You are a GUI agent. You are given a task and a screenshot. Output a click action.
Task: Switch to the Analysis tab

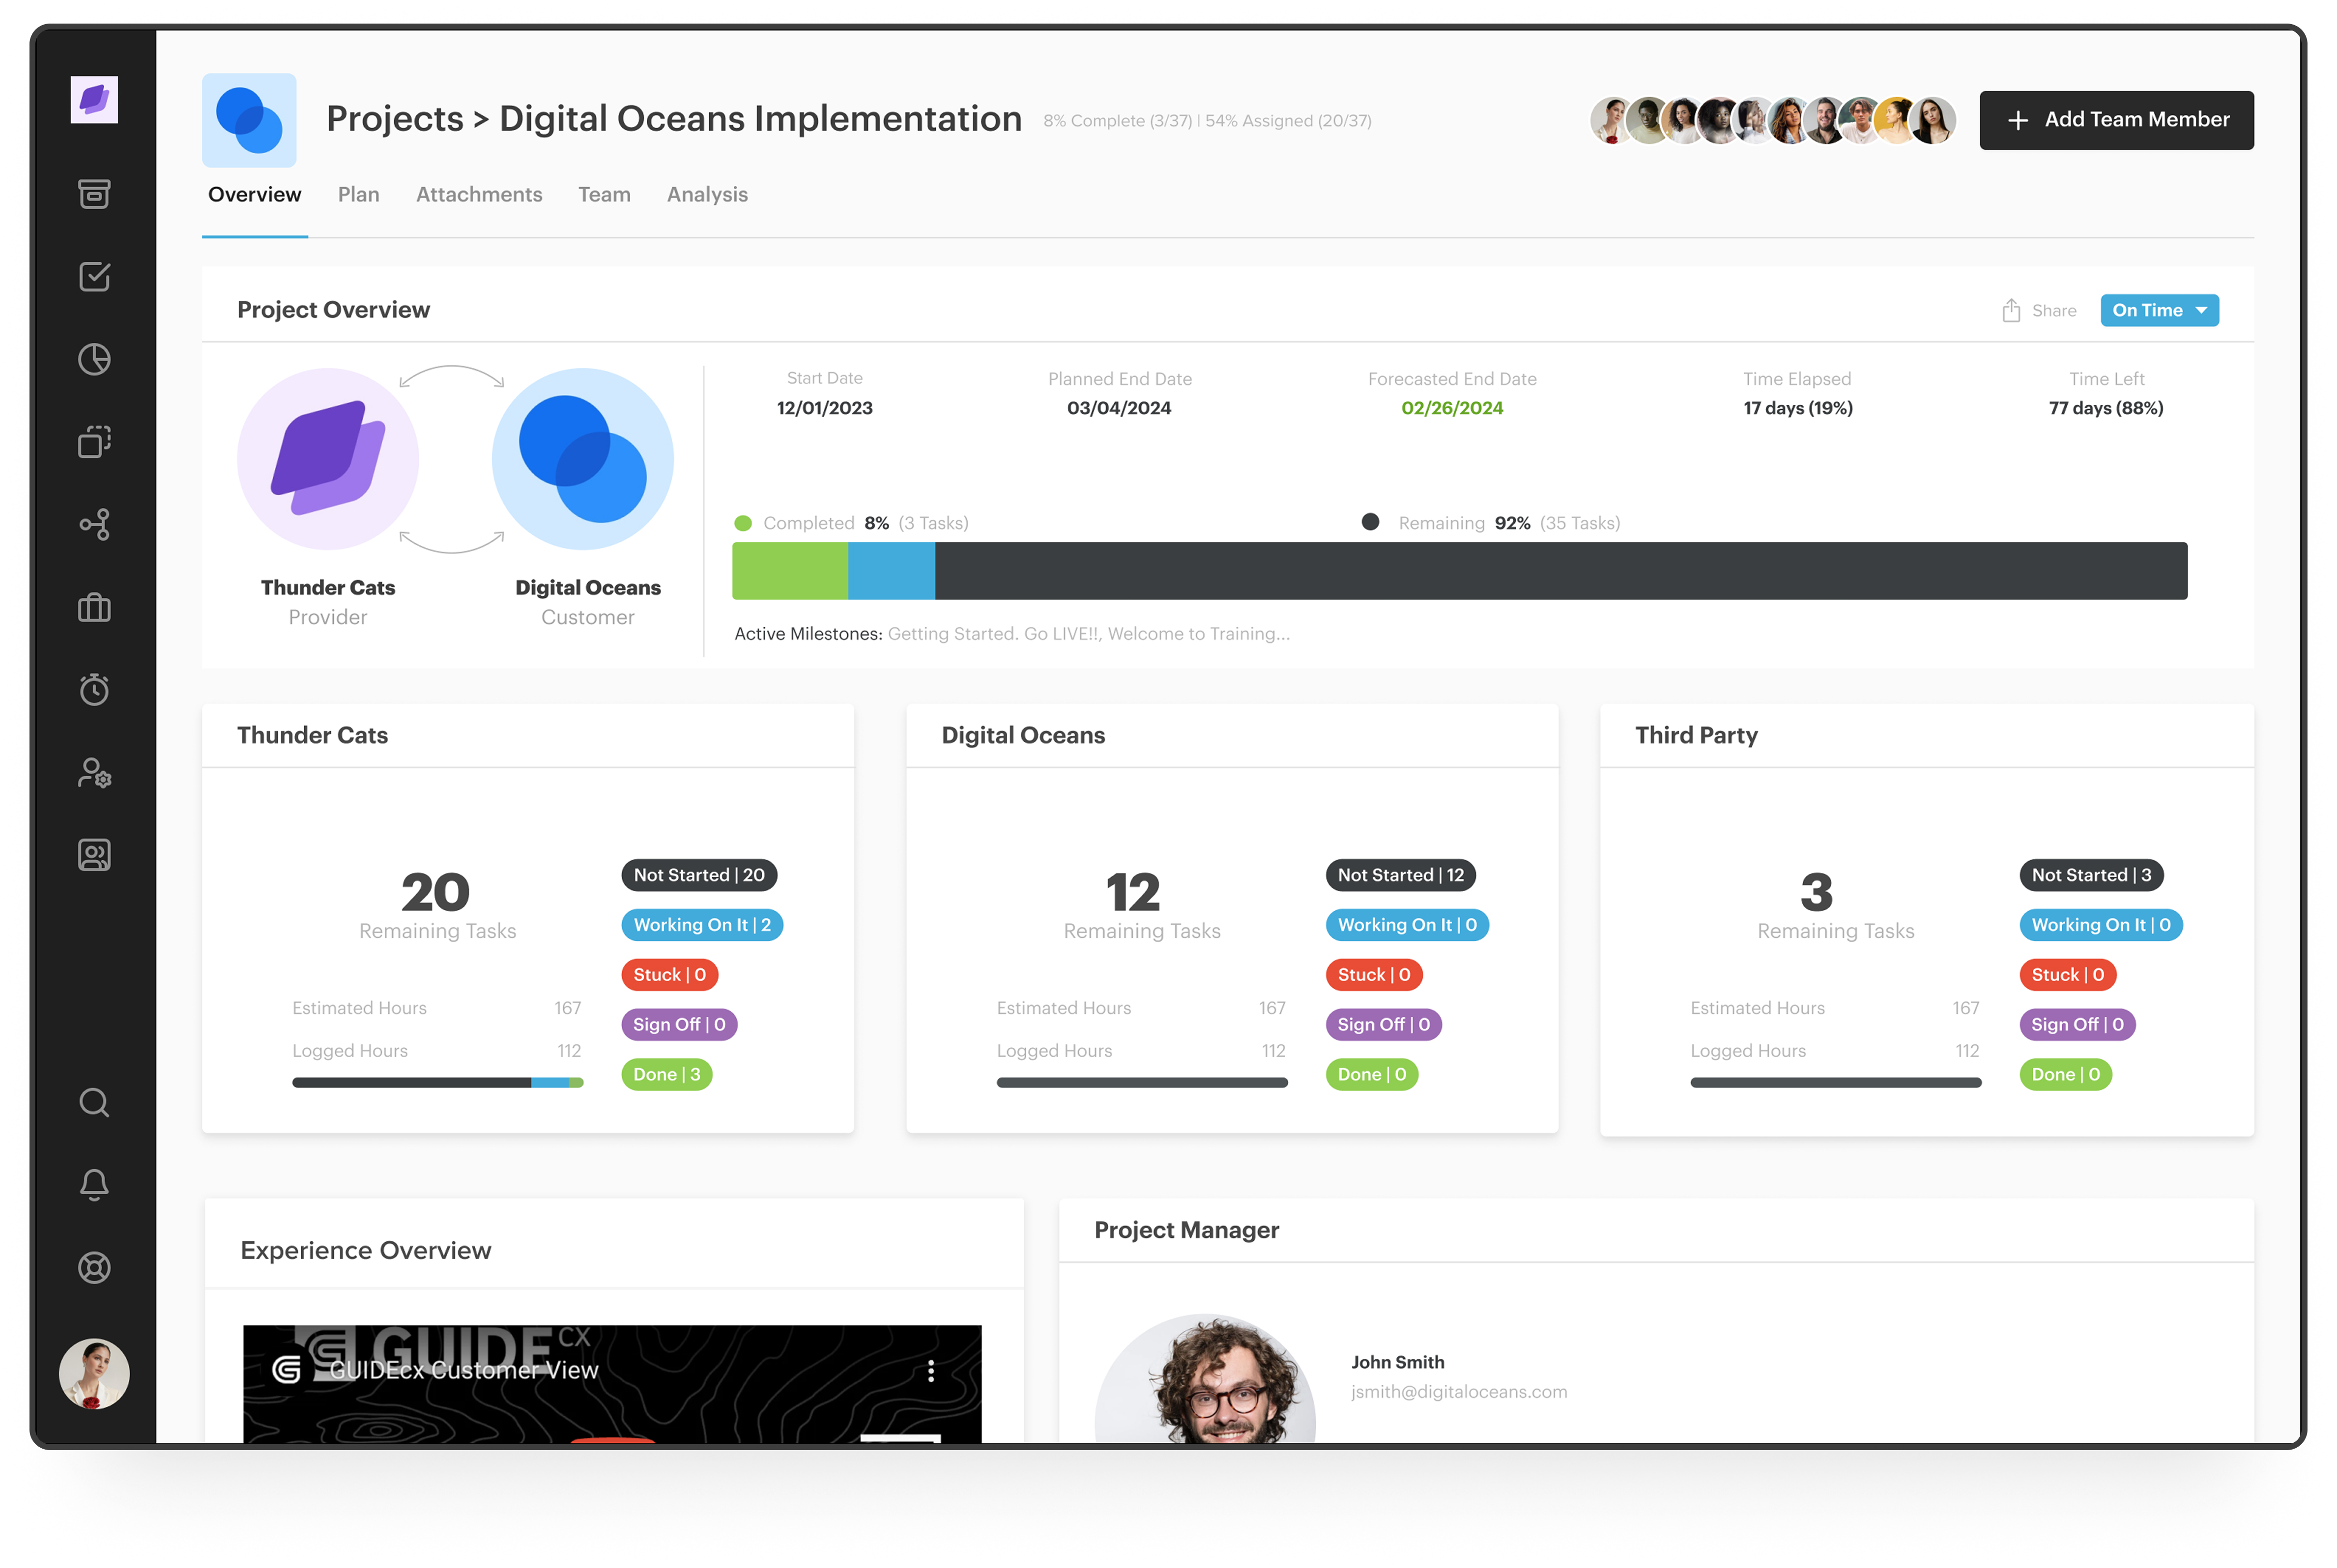[x=707, y=195]
